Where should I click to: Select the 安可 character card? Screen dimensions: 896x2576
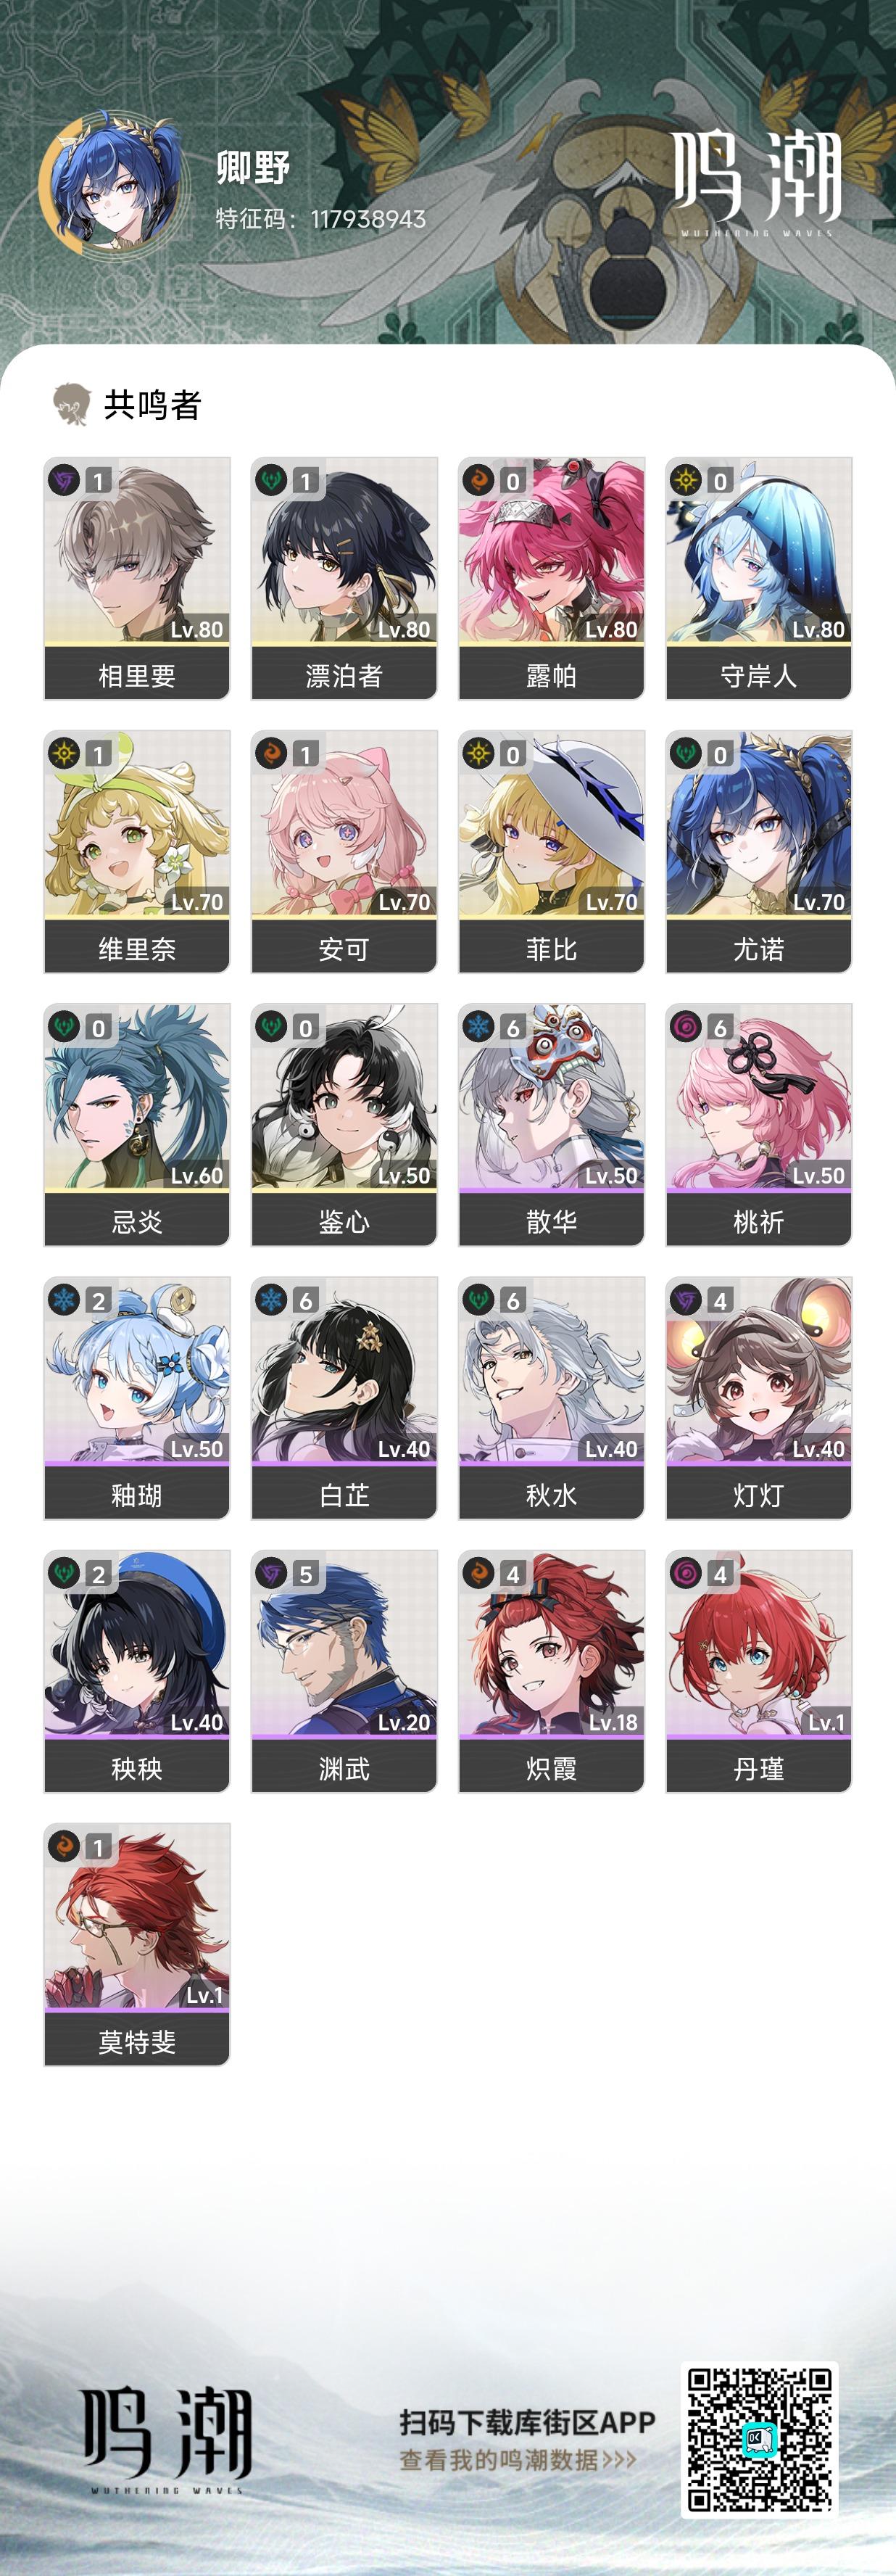click(x=344, y=851)
